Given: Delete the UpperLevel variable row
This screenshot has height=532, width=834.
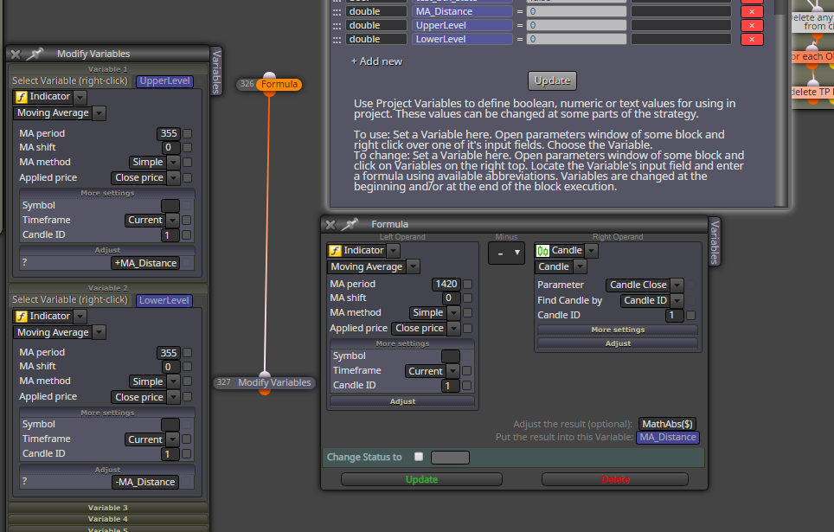Looking at the screenshot, I should [752, 25].
